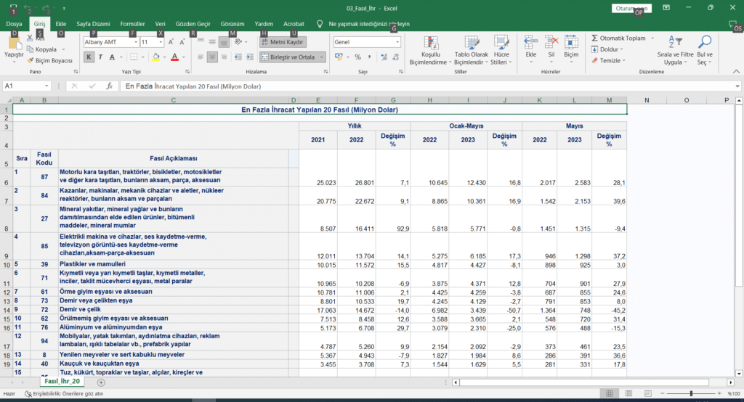Apply the yellow fill color bucket

tap(156, 57)
